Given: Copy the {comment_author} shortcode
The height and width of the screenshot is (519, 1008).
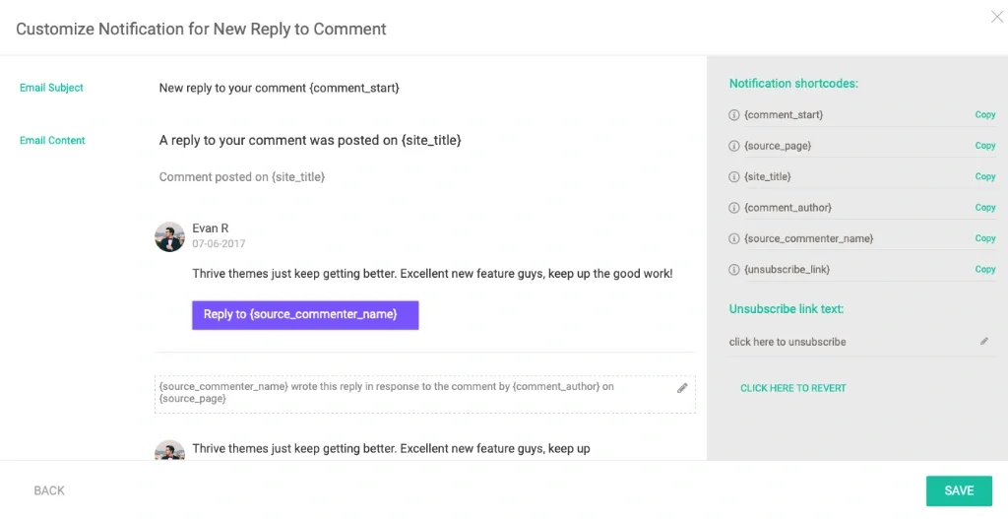Looking at the screenshot, I should pos(984,208).
